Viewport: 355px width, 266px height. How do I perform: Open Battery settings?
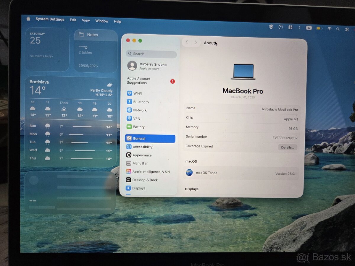(138, 127)
